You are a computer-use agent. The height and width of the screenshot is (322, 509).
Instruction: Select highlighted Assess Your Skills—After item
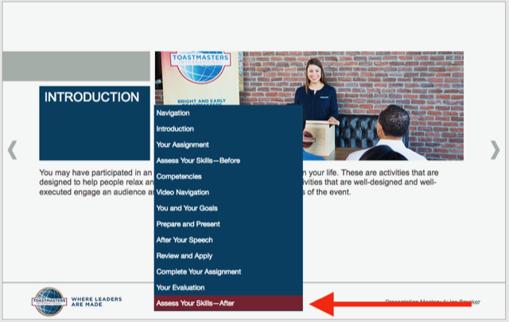(x=228, y=303)
